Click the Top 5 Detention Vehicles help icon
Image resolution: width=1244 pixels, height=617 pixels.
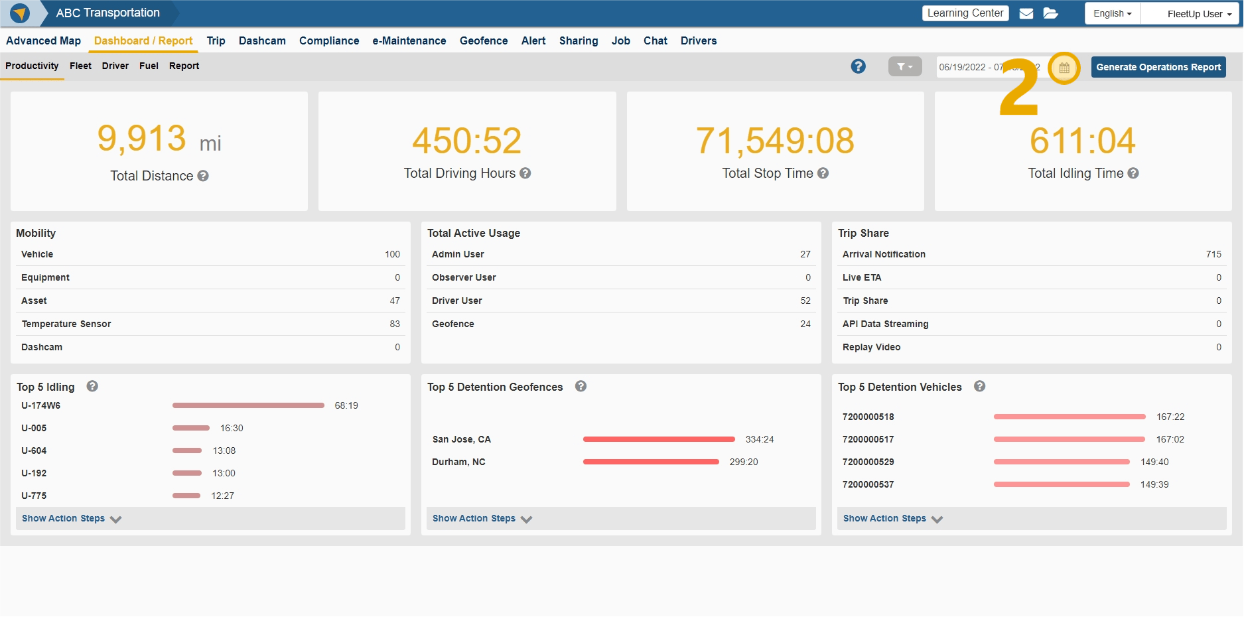coord(980,386)
